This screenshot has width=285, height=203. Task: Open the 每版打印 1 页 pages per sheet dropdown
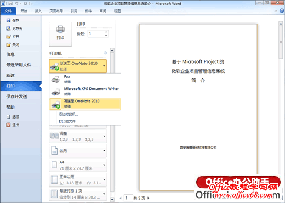click(78, 194)
